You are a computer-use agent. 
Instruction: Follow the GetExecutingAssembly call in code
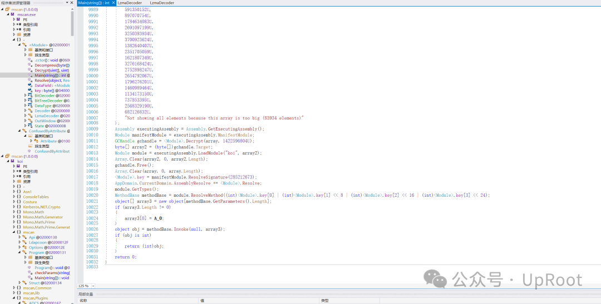[x=233, y=129]
